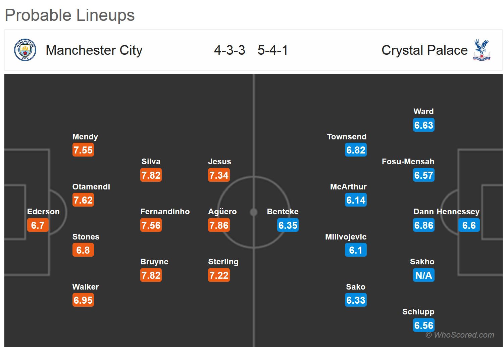
Task: Click the 4-3-3 formation text
Action: coord(230,50)
